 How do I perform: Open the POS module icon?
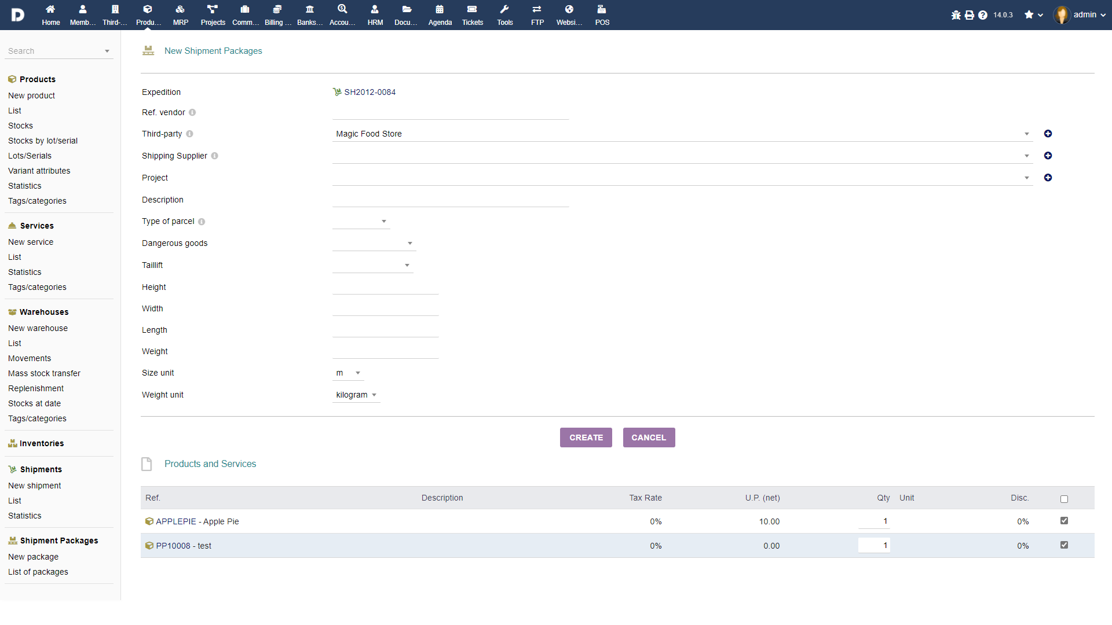[x=602, y=14]
